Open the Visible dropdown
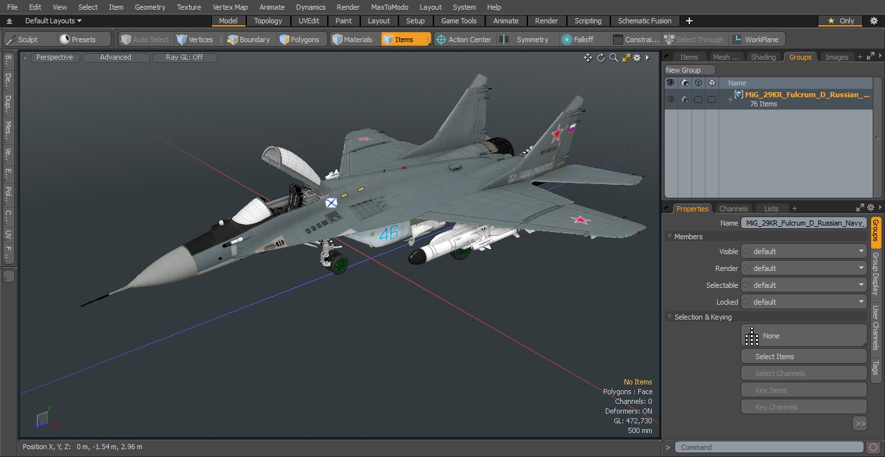The image size is (885, 457). pos(803,252)
